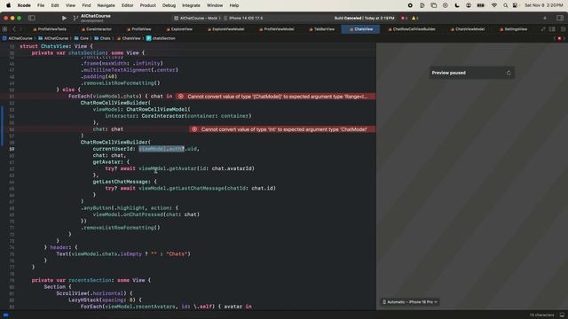
Task: Jump to the next issue
Action: coord(564,38)
